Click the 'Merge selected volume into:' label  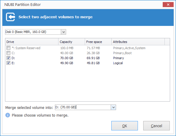click(29, 107)
